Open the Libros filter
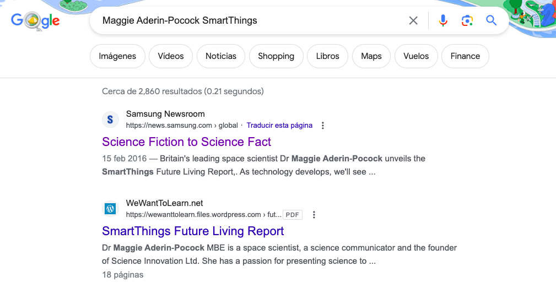Image resolution: width=556 pixels, height=304 pixels. click(x=328, y=56)
